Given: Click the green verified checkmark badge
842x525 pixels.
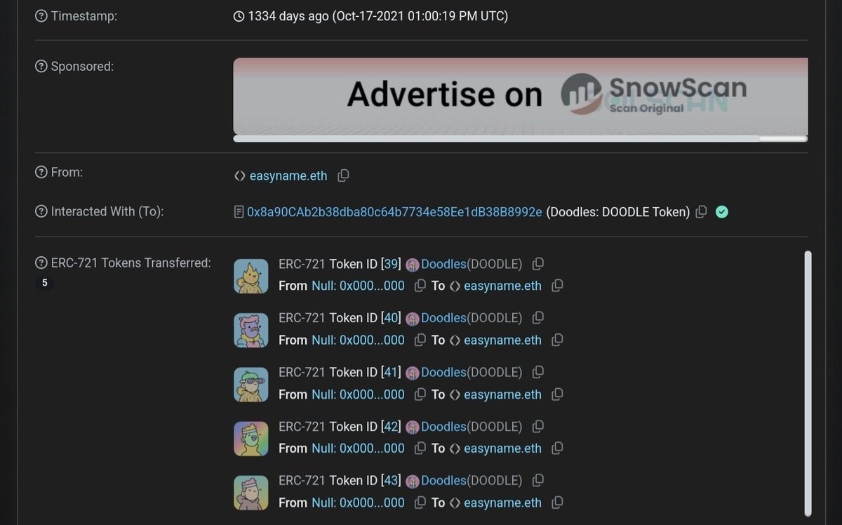Looking at the screenshot, I should point(721,212).
